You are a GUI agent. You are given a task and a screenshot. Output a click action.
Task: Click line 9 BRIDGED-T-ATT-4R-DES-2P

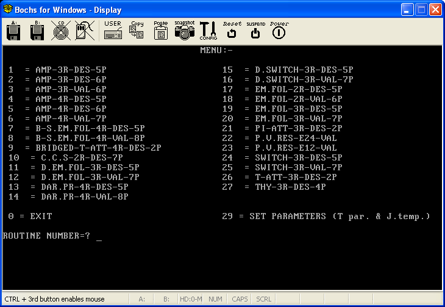pos(85,148)
